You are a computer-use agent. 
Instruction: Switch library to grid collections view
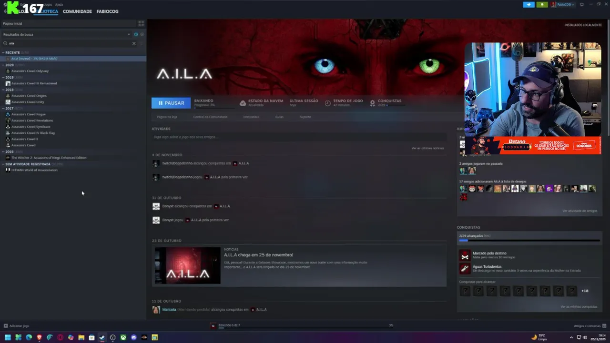(x=141, y=23)
